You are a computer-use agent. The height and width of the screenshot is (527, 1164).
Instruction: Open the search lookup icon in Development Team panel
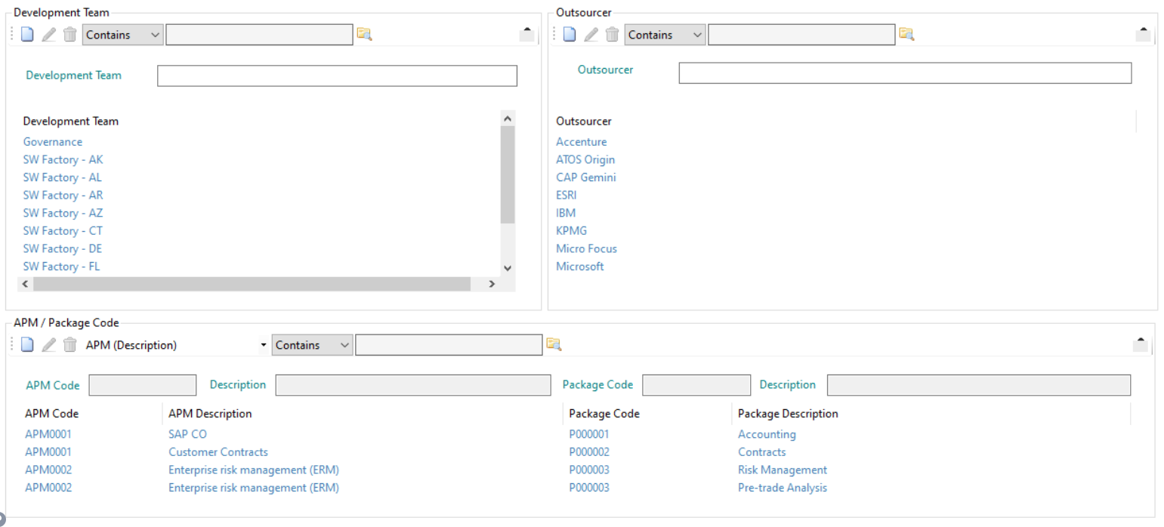coord(365,34)
